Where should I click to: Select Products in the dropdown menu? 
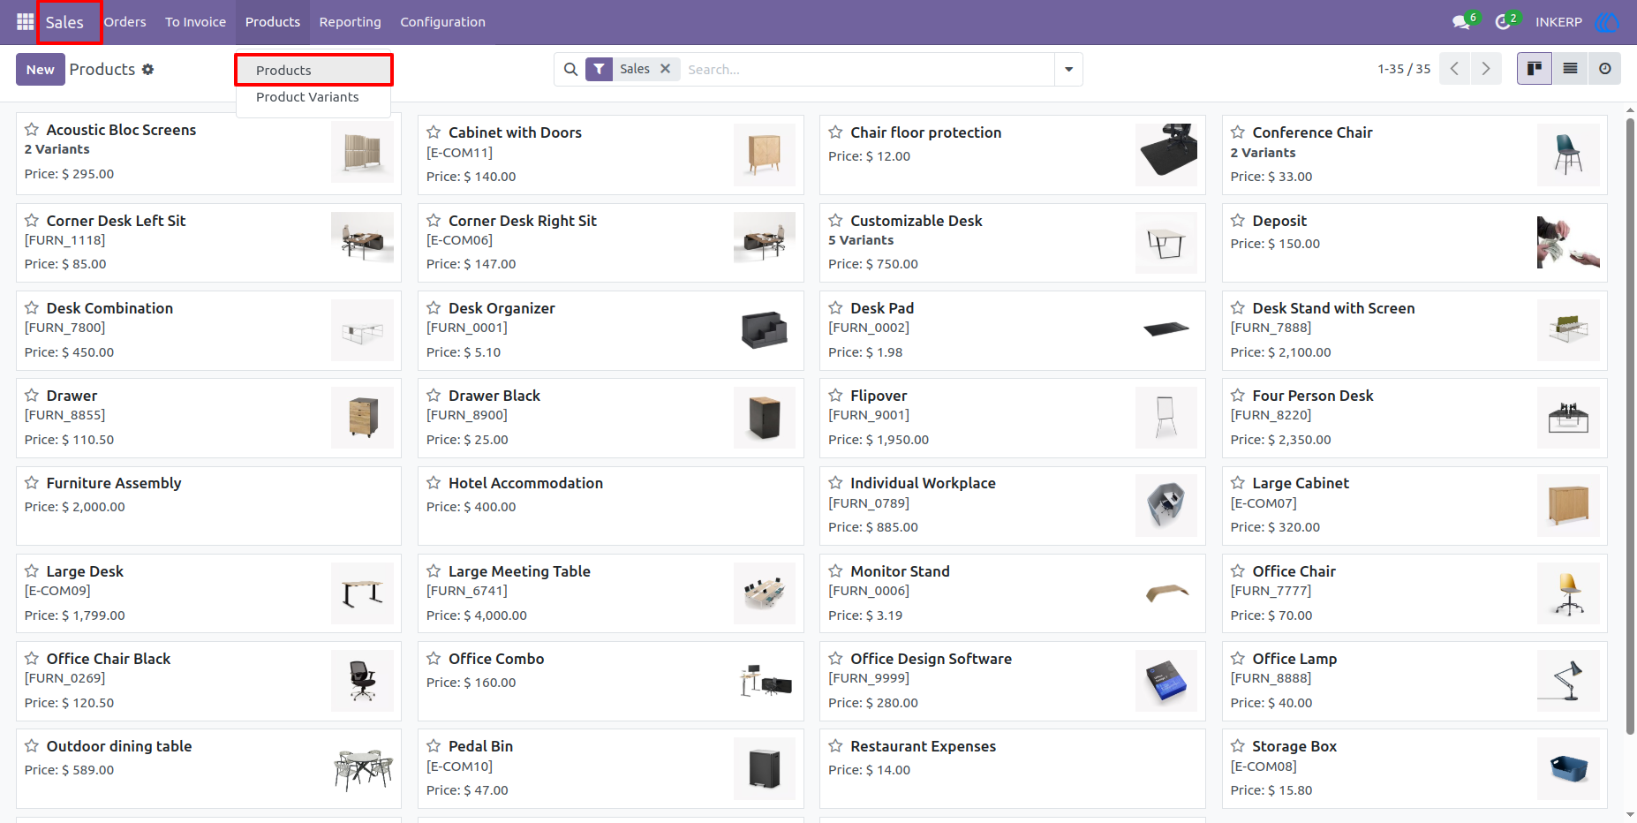point(313,70)
